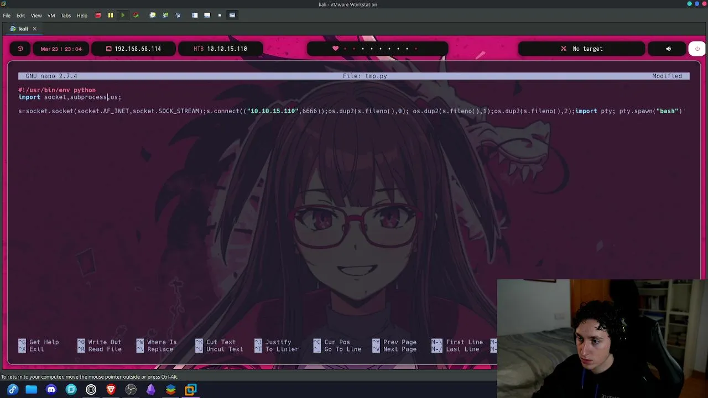The image size is (708, 398).
Task: Click pty.spawn("bash") in the code
Action: (x=650, y=111)
